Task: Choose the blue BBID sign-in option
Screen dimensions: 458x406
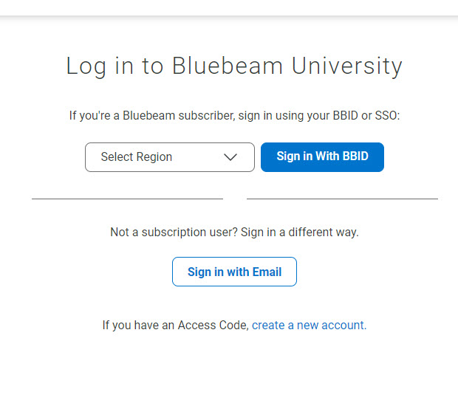Action: tap(322, 157)
